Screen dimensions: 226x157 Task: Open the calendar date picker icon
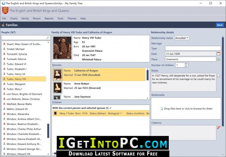218,54
